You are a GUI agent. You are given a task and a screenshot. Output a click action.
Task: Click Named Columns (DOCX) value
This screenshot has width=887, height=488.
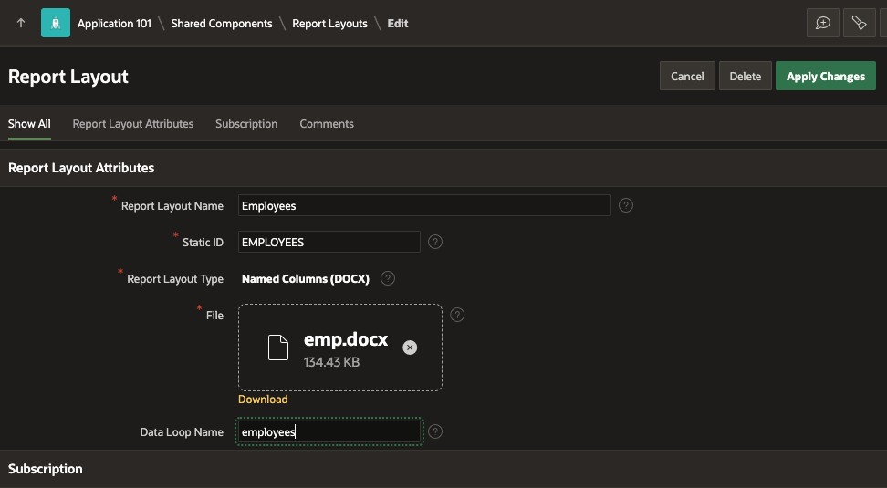click(x=306, y=279)
